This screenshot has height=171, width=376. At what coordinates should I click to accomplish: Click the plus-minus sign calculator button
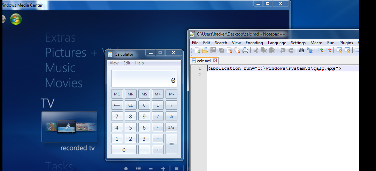pos(158,105)
